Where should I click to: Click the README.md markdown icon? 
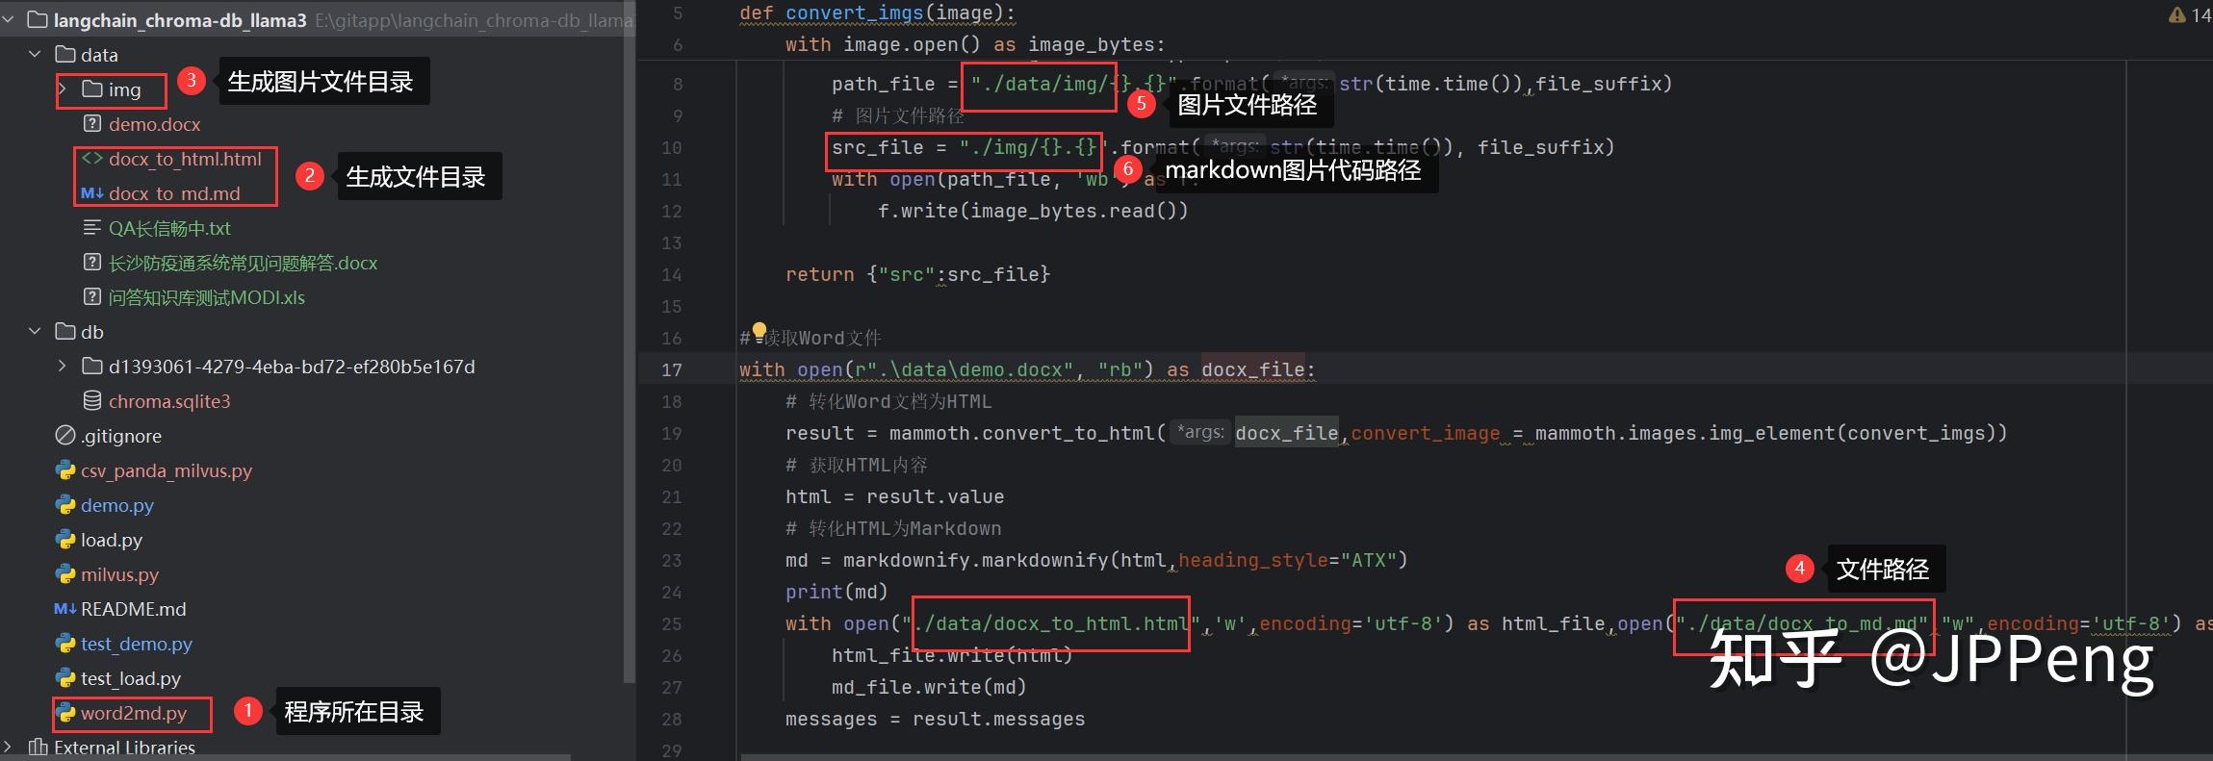click(65, 608)
